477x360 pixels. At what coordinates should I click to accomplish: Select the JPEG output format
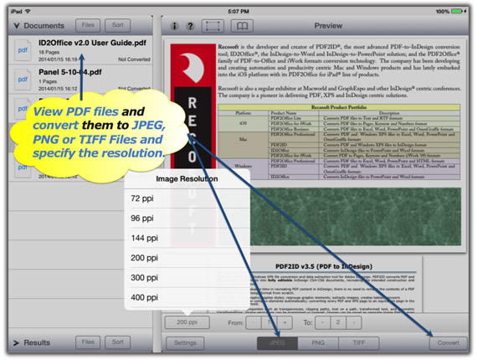[x=277, y=343]
